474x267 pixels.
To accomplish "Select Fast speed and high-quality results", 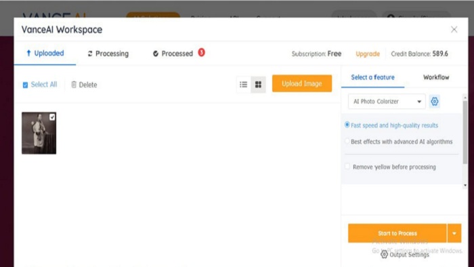I will tap(347, 125).
